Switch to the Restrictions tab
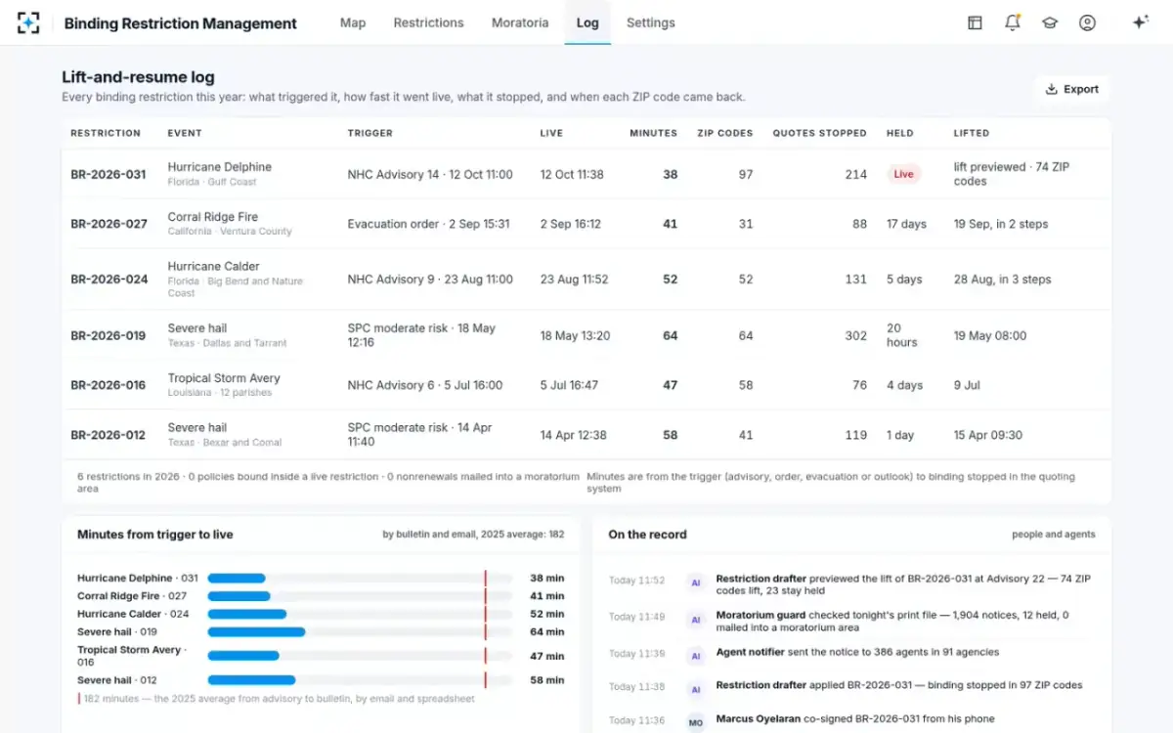 coord(428,22)
